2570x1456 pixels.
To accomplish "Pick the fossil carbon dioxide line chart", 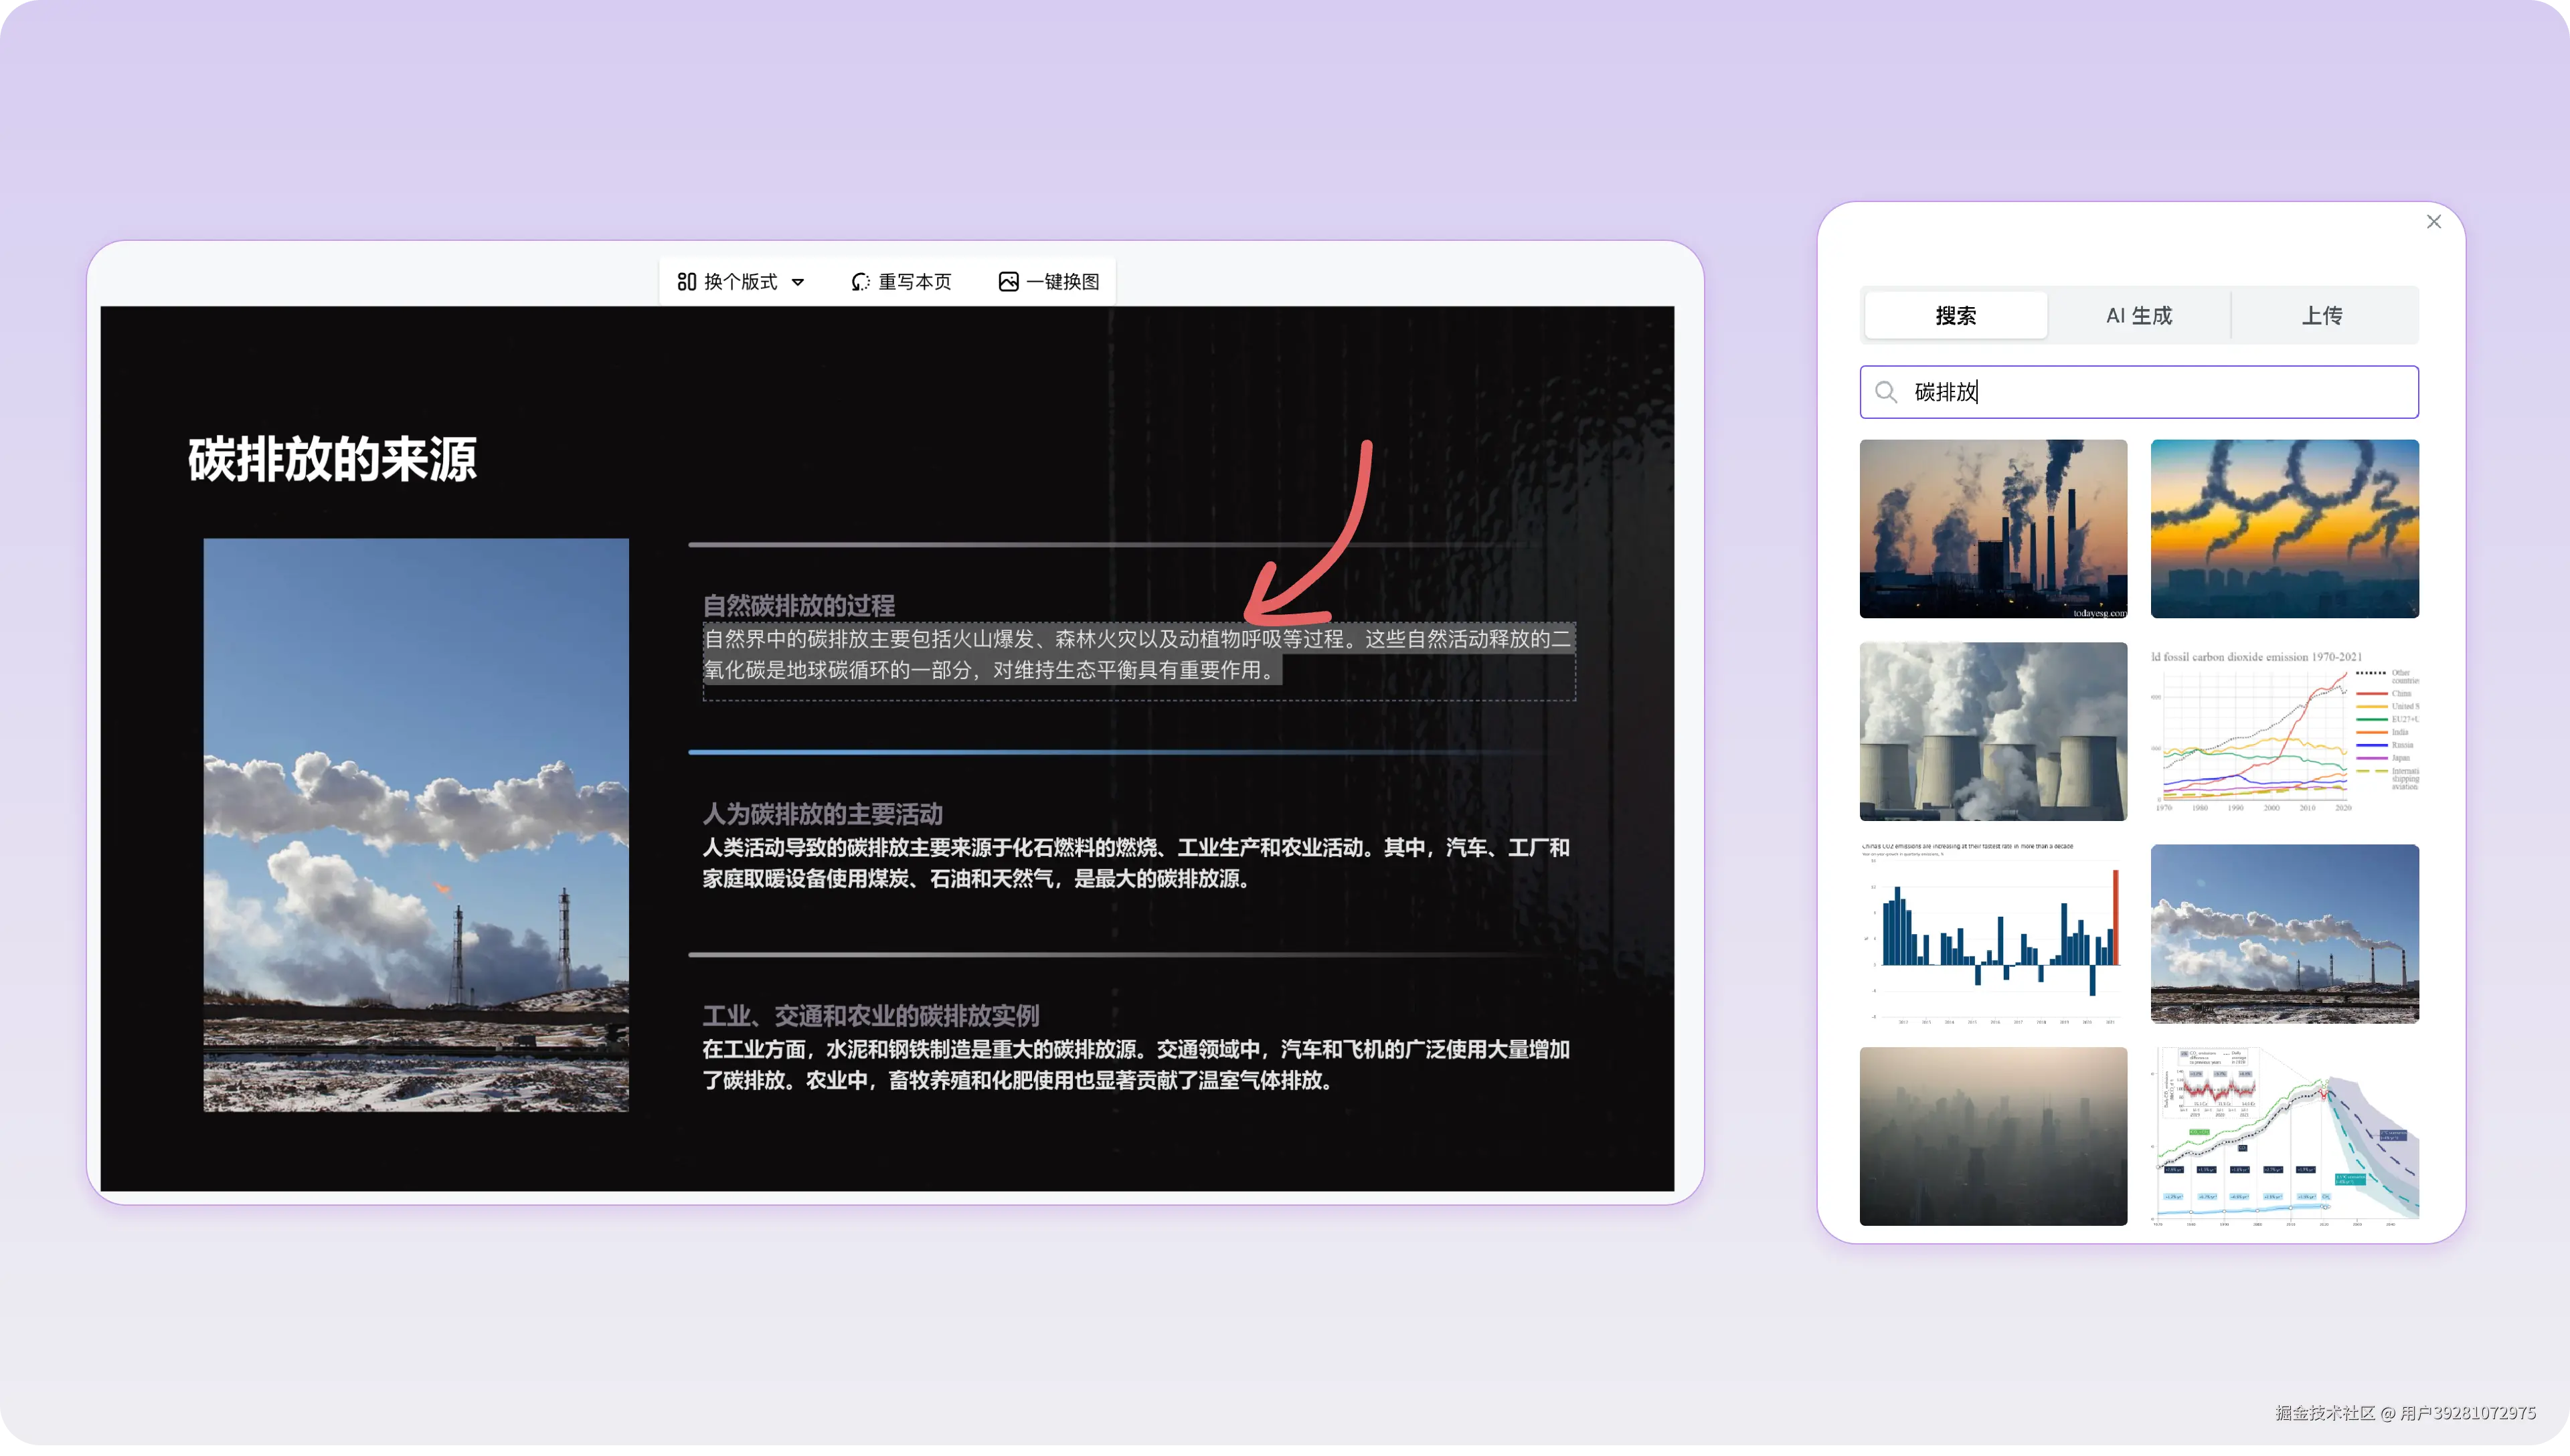I will (x=2284, y=731).
